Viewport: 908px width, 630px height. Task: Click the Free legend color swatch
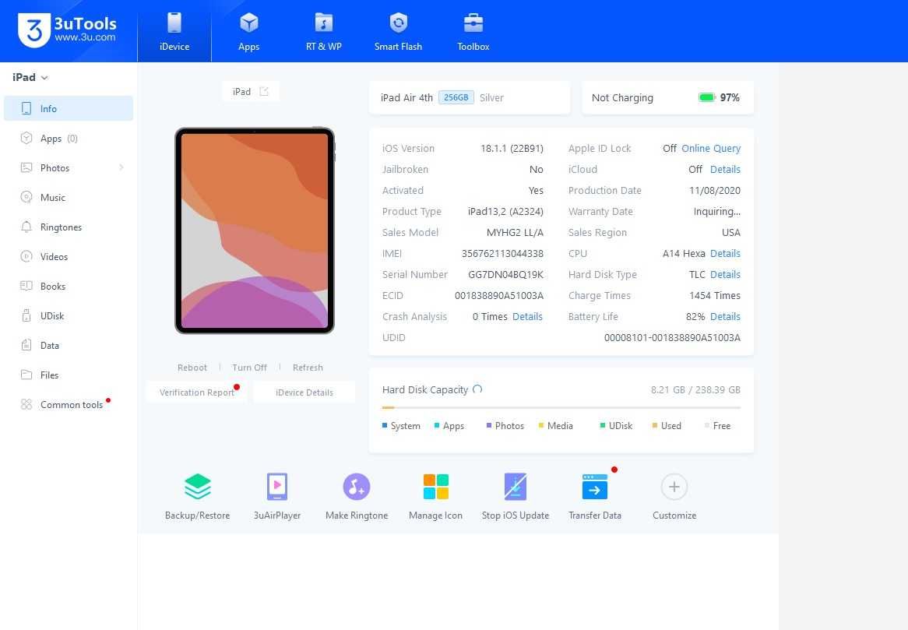click(707, 426)
